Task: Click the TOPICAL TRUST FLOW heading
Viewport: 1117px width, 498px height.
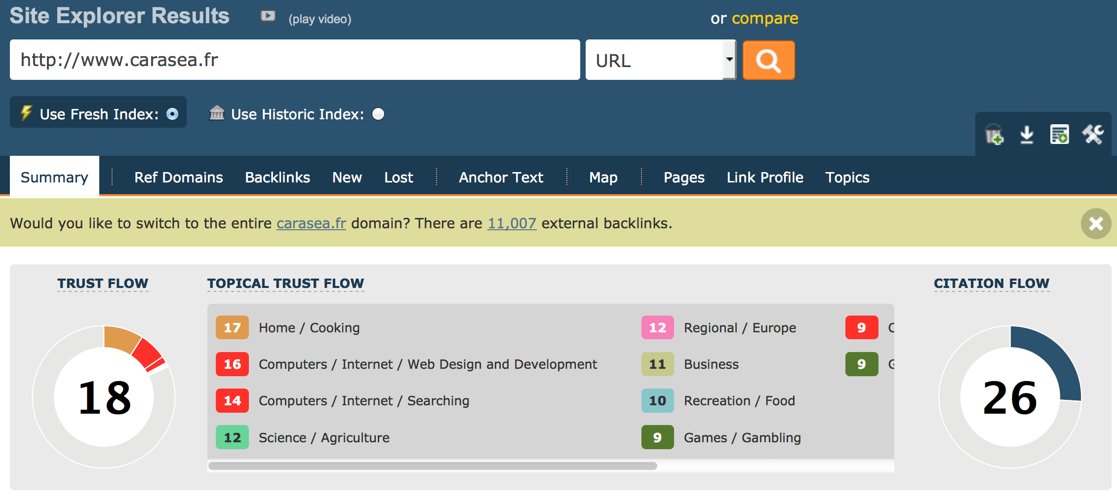Action: pyautogui.click(x=285, y=284)
